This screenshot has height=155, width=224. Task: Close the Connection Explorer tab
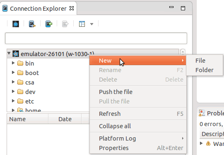pyautogui.click(x=72, y=8)
